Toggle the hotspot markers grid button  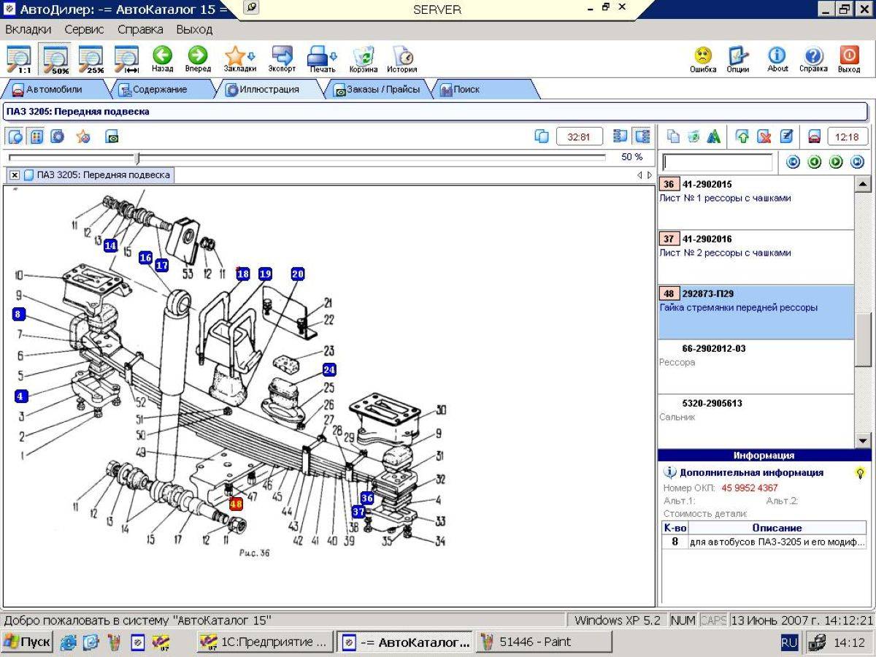(36, 137)
